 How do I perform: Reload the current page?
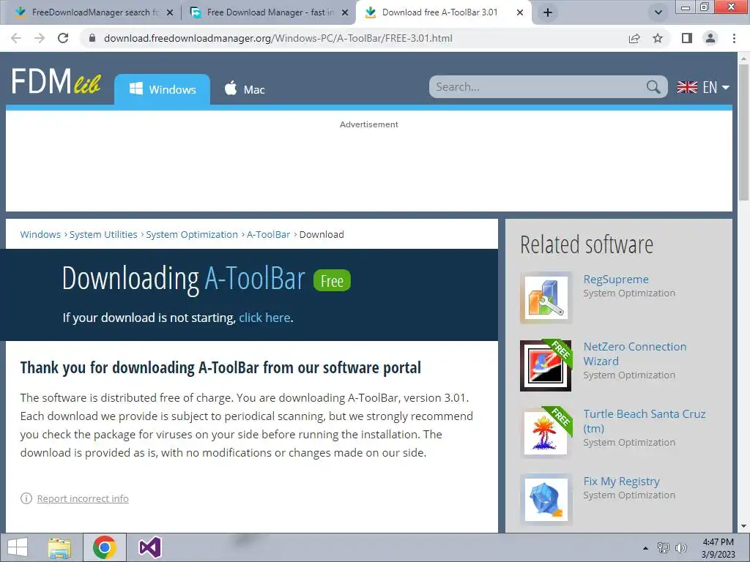(x=63, y=38)
